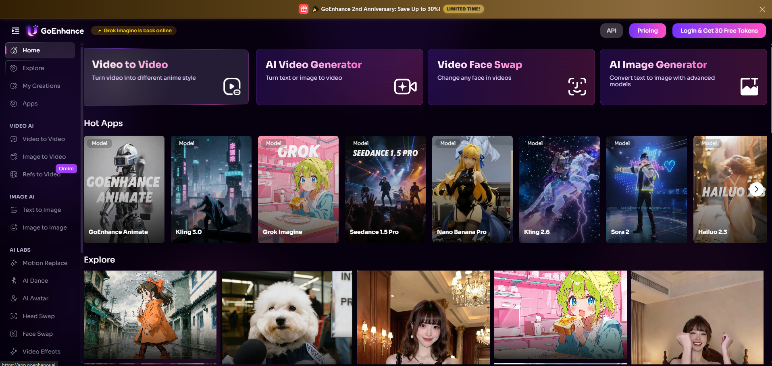
Task: Click Login & Get 30 Free Tokens
Action: click(719, 30)
